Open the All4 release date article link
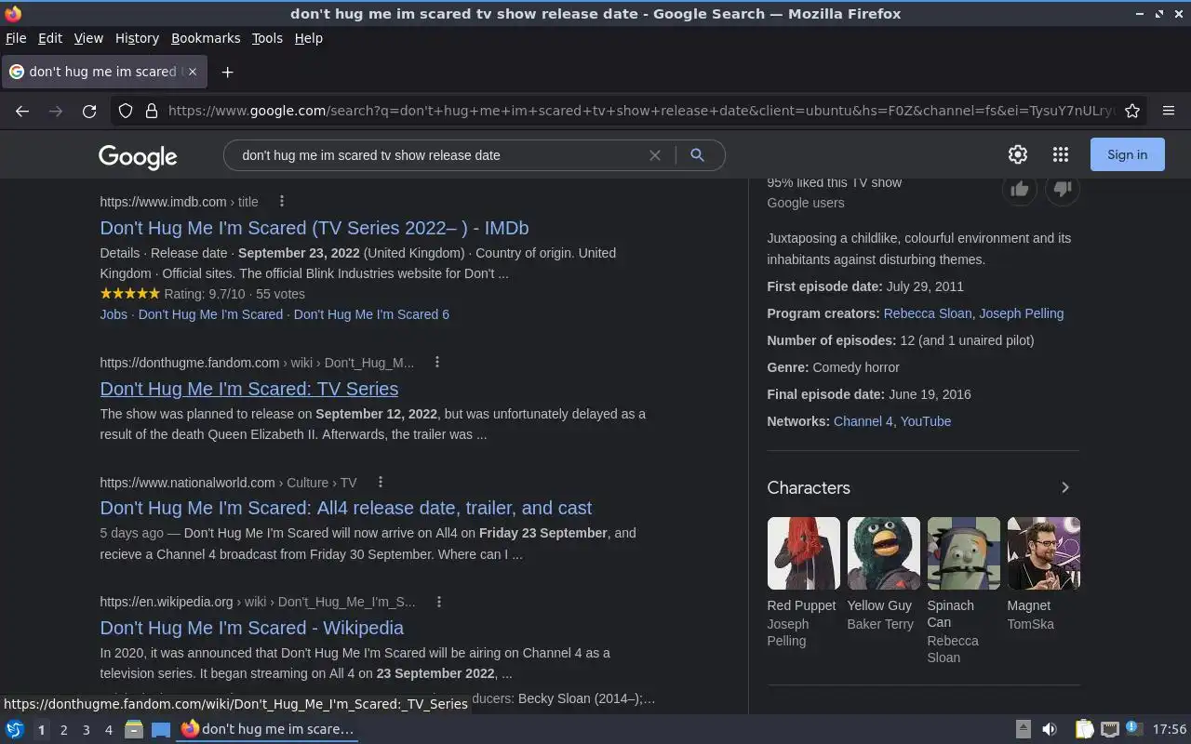 coord(346,508)
